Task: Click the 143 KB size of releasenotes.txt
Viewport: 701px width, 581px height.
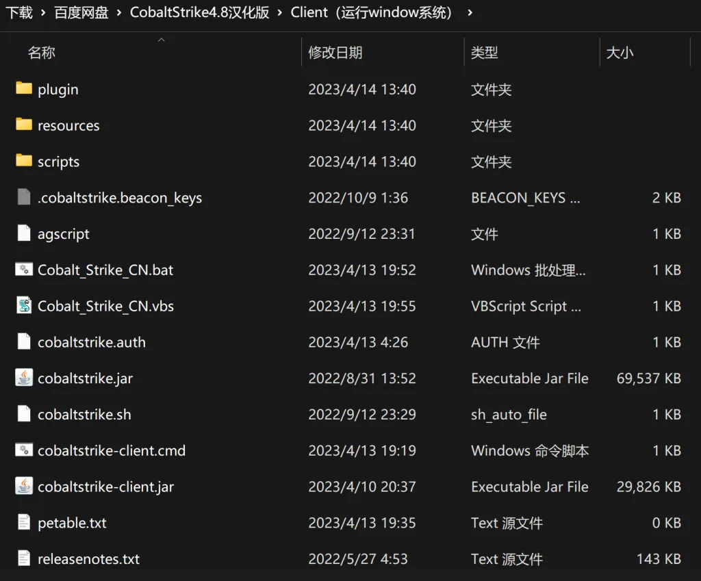Action: 659,559
